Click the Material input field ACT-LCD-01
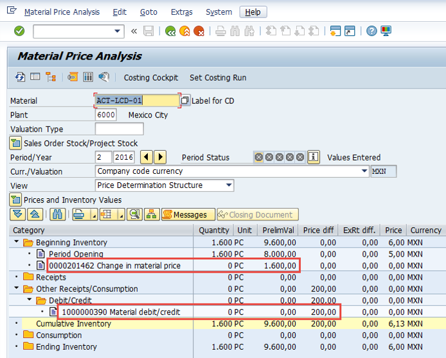Screen dimensions: 446x358 click(138, 101)
